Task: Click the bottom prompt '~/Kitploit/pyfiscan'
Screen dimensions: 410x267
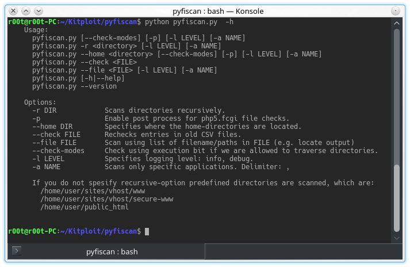Action: click(x=98, y=231)
